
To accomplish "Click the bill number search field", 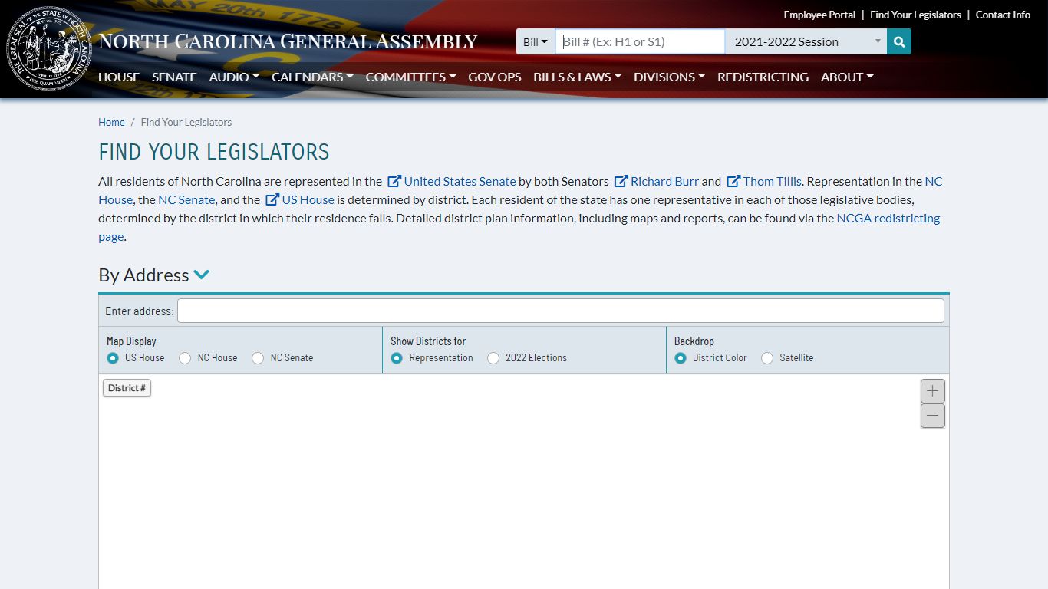I will (x=640, y=41).
